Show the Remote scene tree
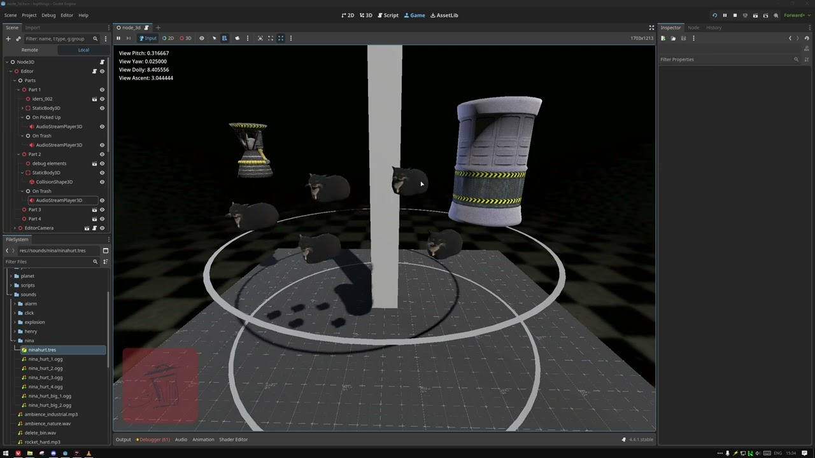 click(x=29, y=50)
